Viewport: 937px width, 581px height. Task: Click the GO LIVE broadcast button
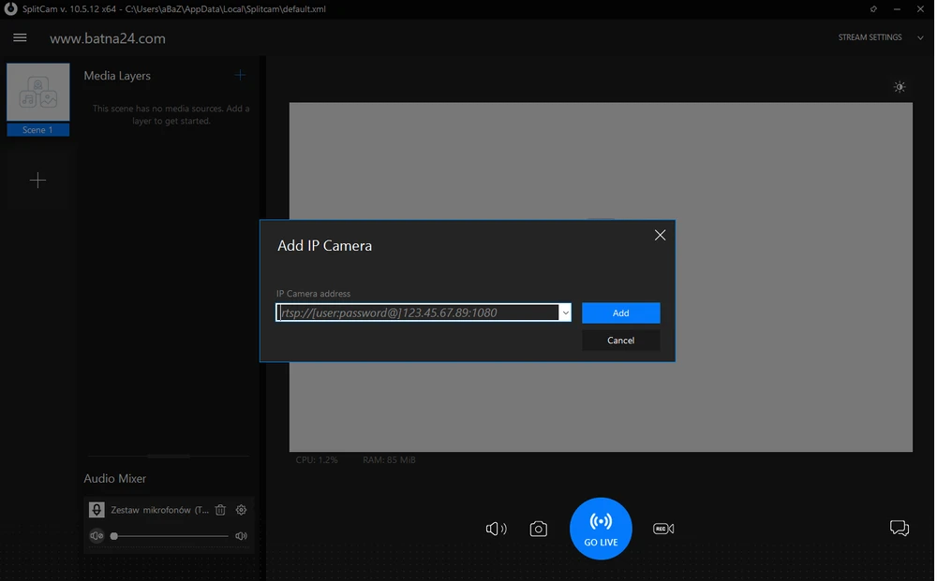point(601,528)
